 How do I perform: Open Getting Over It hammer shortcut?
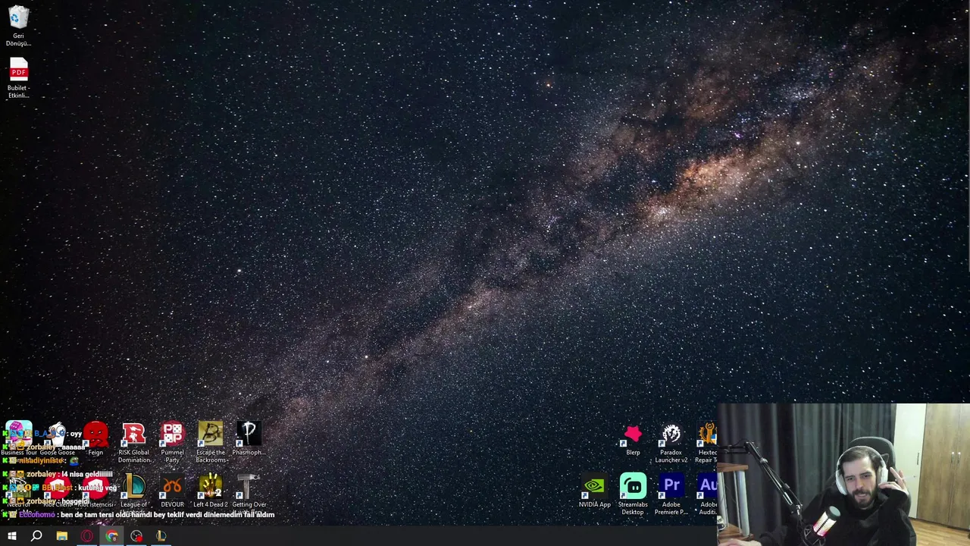(x=249, y=494)
